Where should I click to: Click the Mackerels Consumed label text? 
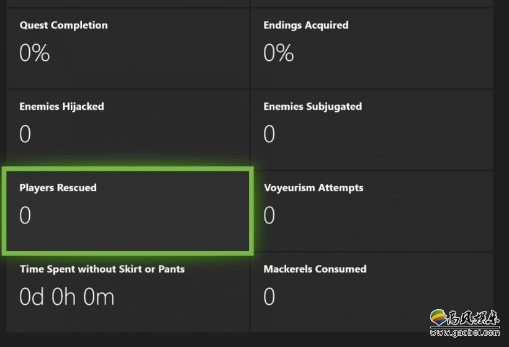pos(315,269)
